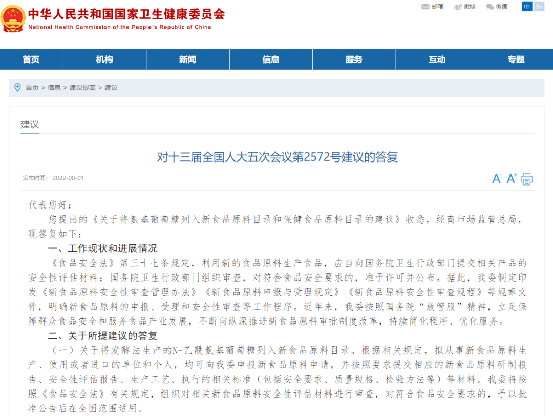Open the 邮箱 mail link
553x416 pixels.
pyautogui.click(x=432, y=6)
